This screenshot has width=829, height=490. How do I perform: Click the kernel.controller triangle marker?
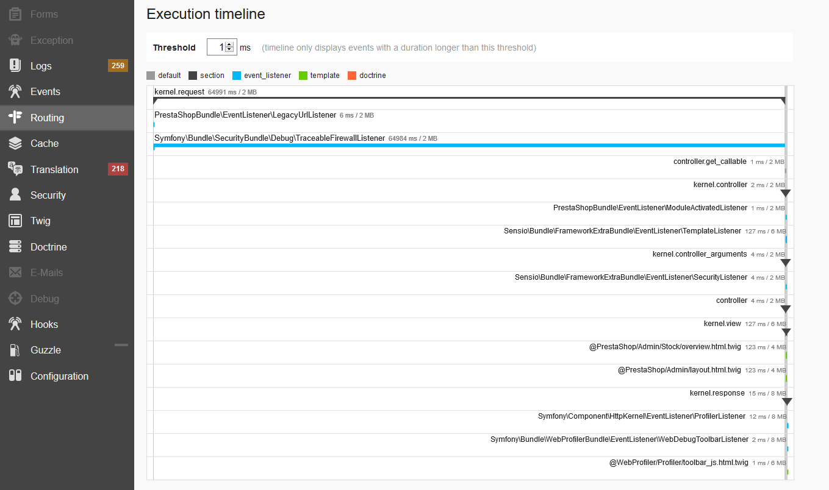pos(786,193)
